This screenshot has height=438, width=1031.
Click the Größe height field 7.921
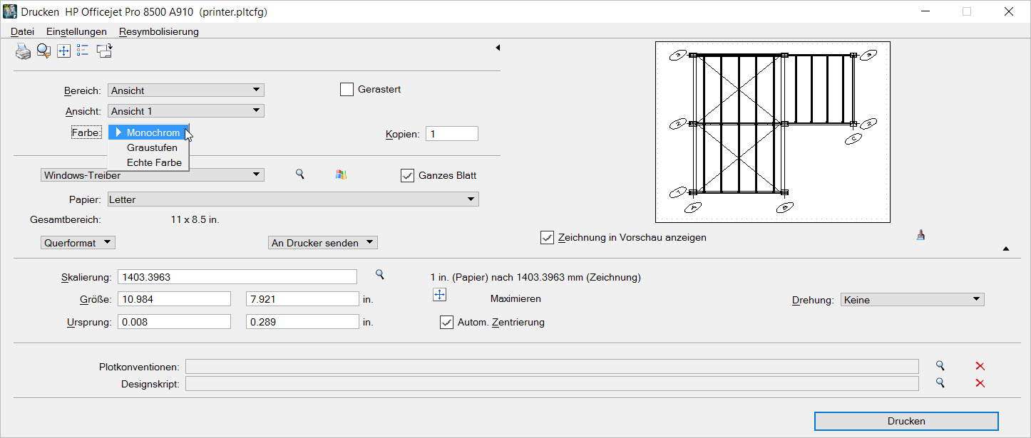click(302, 299)
